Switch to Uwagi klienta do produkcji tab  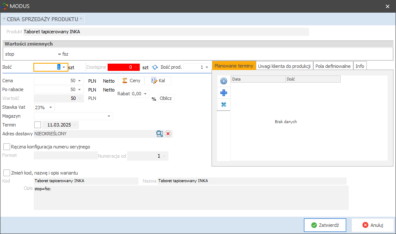click(x=284, y=66)
